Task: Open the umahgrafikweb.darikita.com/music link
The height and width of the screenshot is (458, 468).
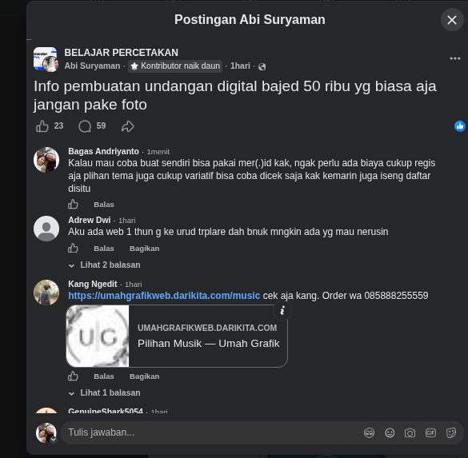Action: [164, 296]
